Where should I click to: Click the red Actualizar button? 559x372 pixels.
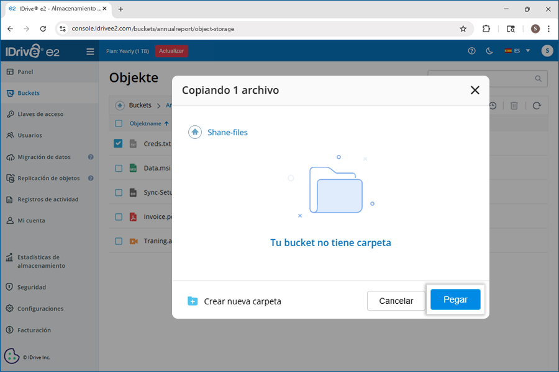point(171,51)
